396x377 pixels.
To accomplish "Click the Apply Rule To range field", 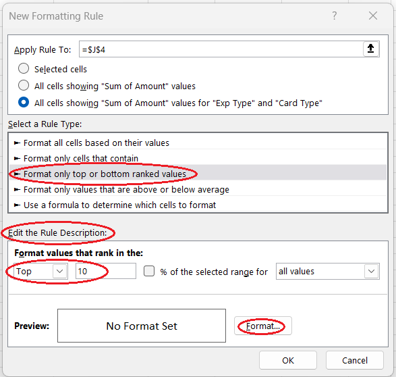I will 221,49.
